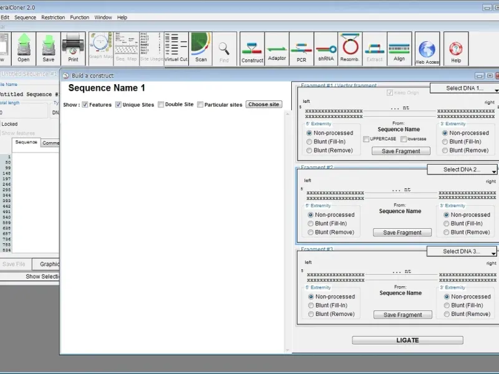Image resolution: width=499 pixels, height=374 pixels.
Task: Open the Recomb. tool
Action: tap(350, 49)
